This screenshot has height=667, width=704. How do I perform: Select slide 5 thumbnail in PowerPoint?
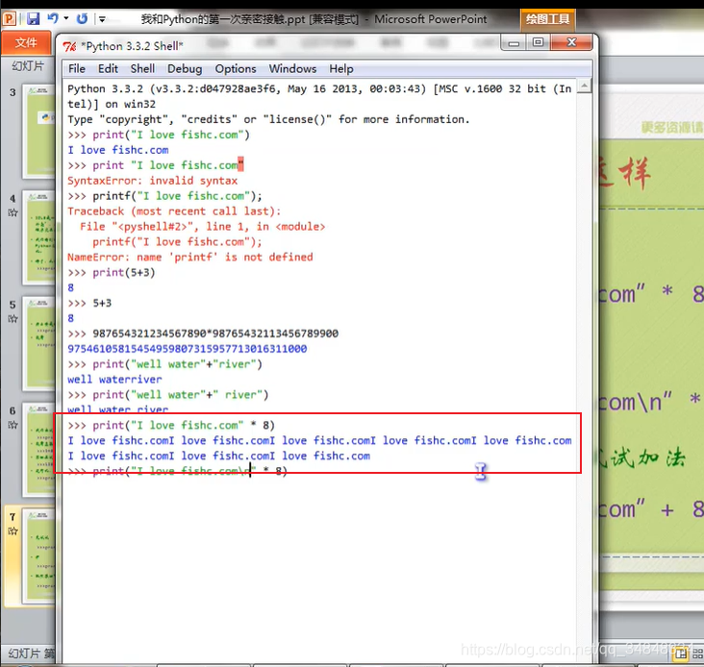point(40,344)
